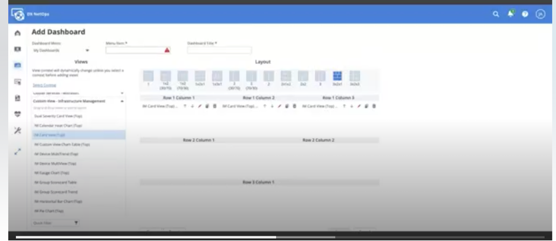Open the wrench administration tools icon
Image resolution: width=556 pixels, height=241 pixels.
(18, 131)
